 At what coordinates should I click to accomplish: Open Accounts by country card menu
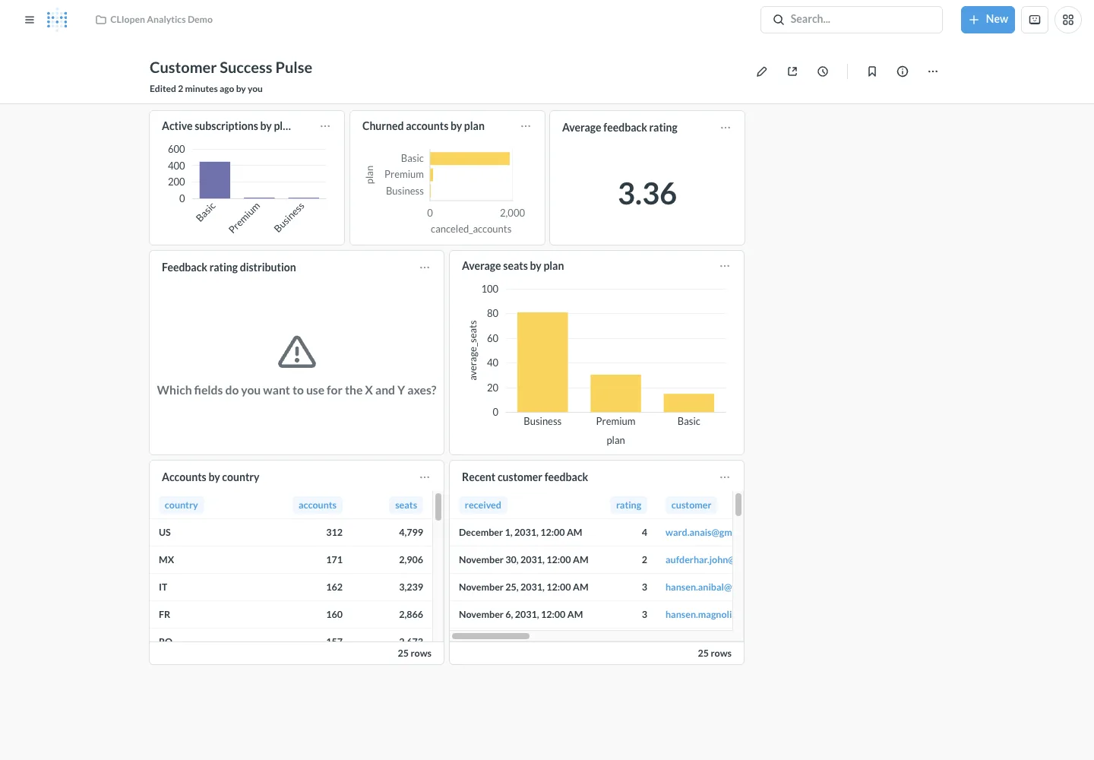coord(425,477)
